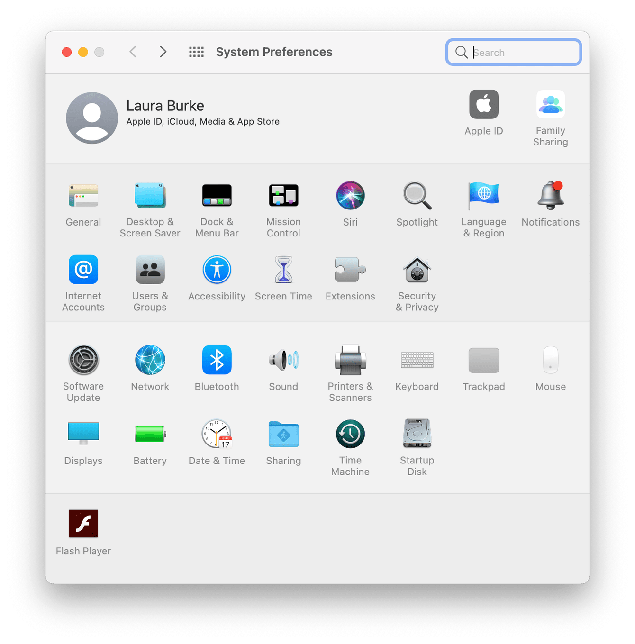
Task: Open Language & Region settings
Action: click(484, 196)
